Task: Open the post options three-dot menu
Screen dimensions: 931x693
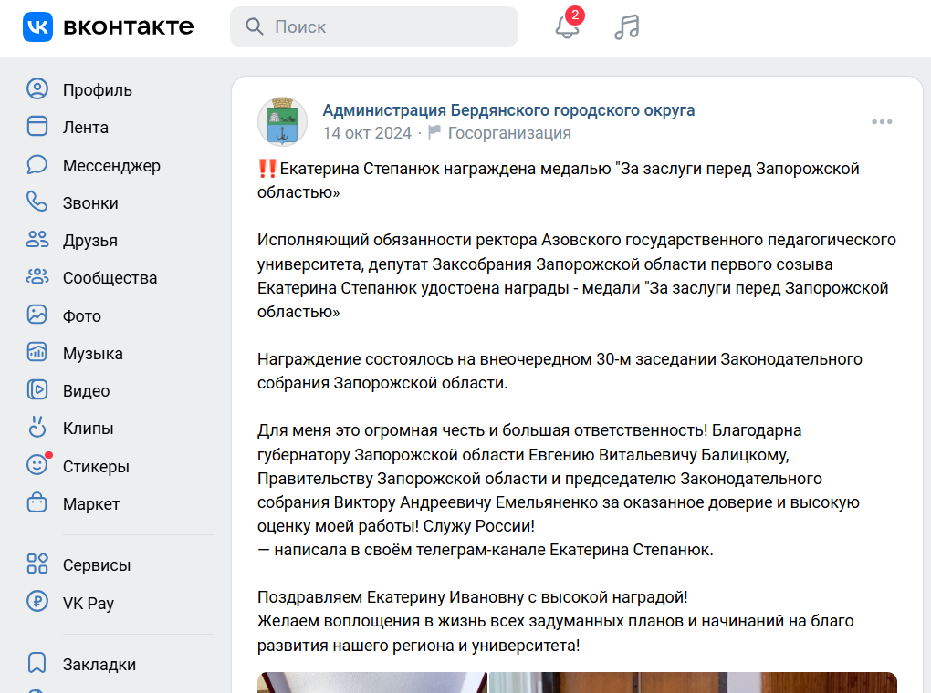Action: point(882,120)
